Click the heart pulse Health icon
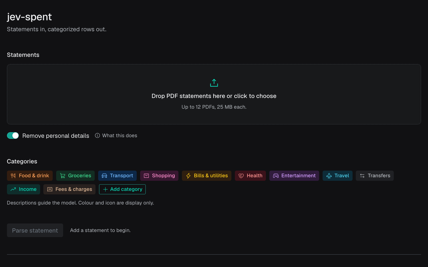Screen dimensions: 428x267 [x=241, y=176]
